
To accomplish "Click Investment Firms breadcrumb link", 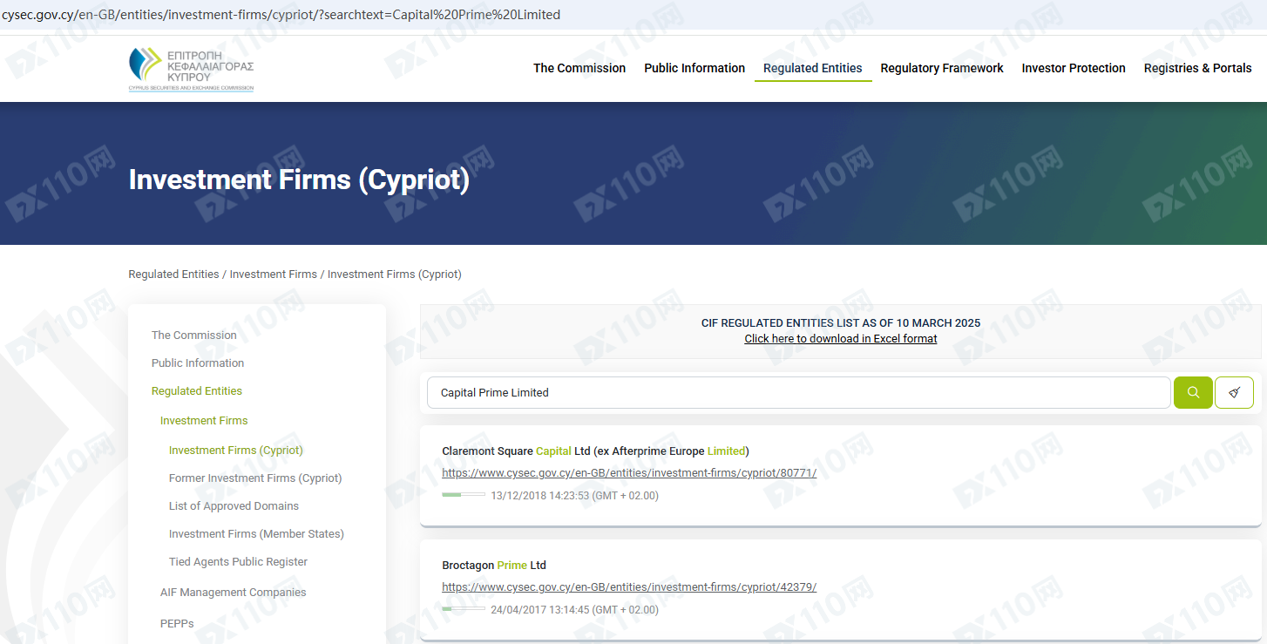I will coord(273,275).
